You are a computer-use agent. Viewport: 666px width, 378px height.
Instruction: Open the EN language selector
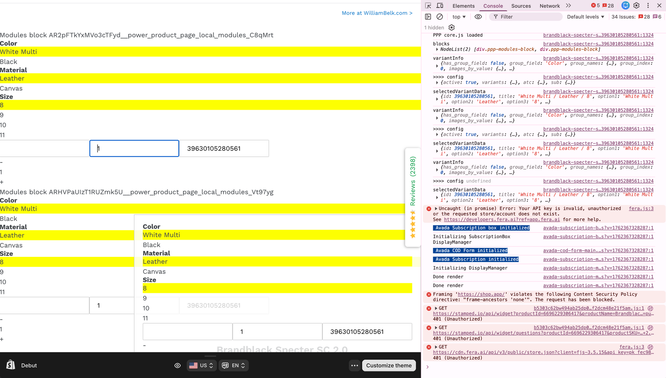click(233, 365)
